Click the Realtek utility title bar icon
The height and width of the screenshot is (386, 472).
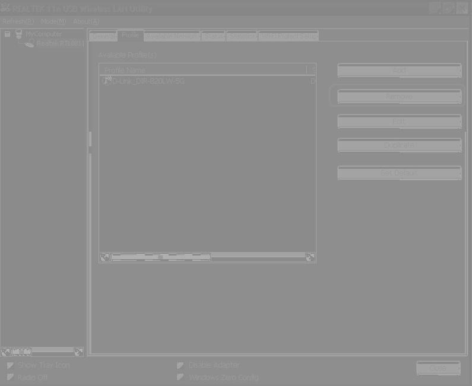coord(5,8)
